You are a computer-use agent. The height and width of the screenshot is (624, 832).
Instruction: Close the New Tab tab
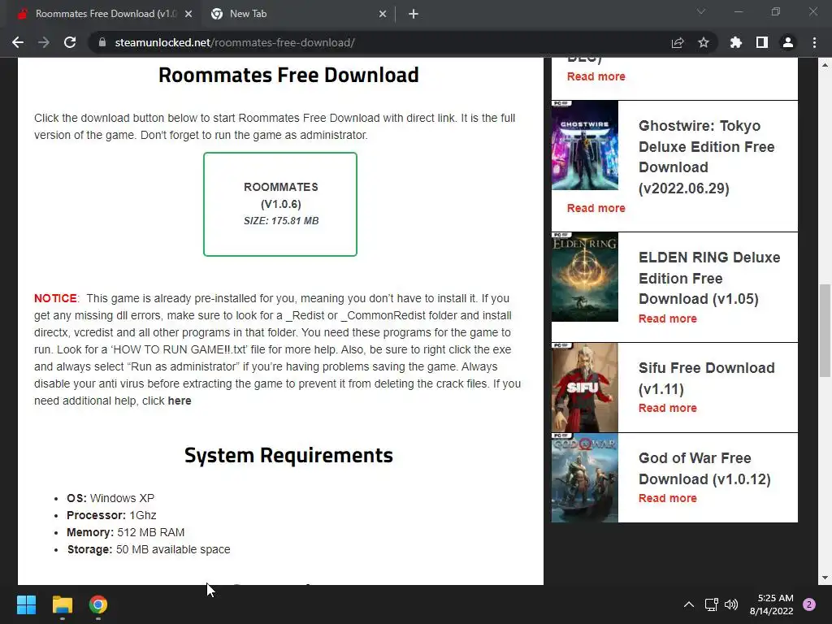coord(383,14)
